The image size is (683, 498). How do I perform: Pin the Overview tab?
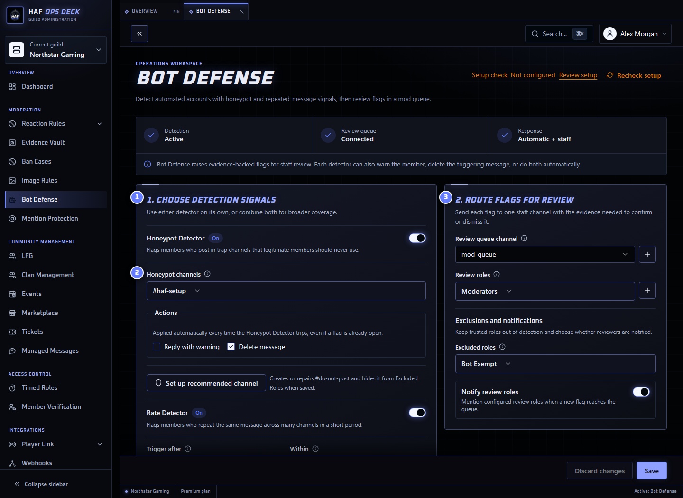click(x=176, y=11)
